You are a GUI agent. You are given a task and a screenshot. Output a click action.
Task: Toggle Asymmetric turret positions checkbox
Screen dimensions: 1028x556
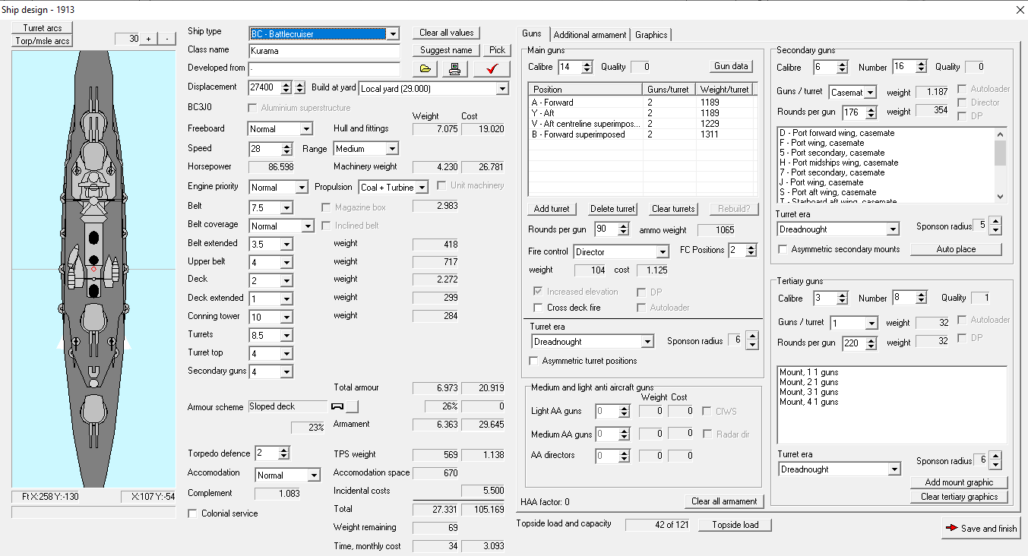coord(534,361)
